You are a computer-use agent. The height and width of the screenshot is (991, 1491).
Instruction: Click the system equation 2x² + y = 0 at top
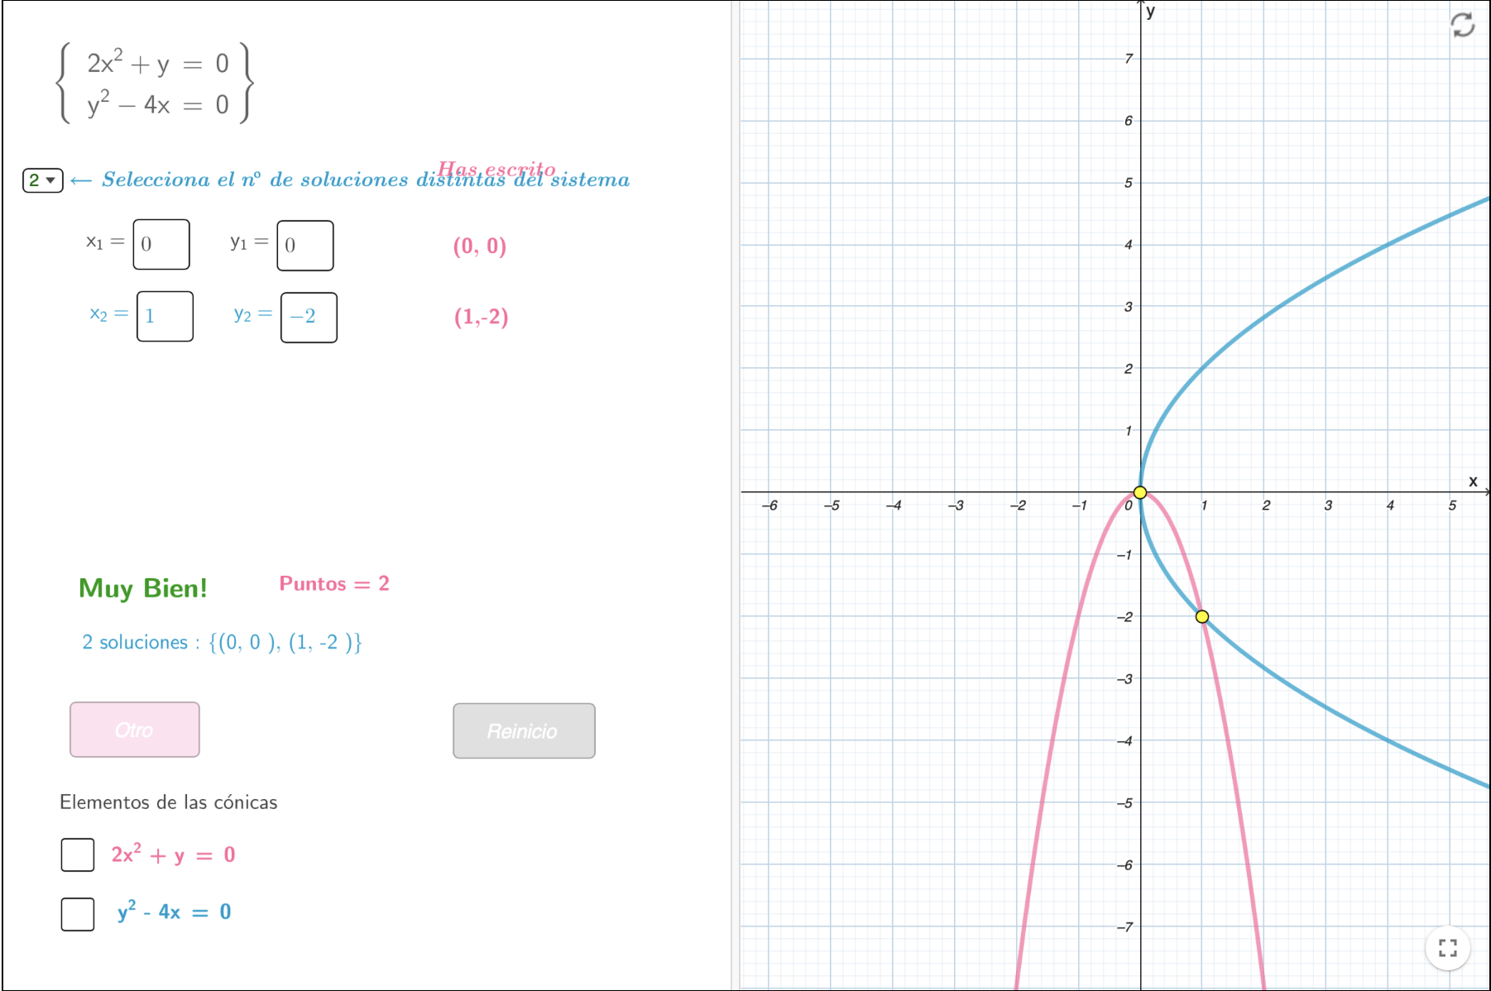tap(158, 63)
